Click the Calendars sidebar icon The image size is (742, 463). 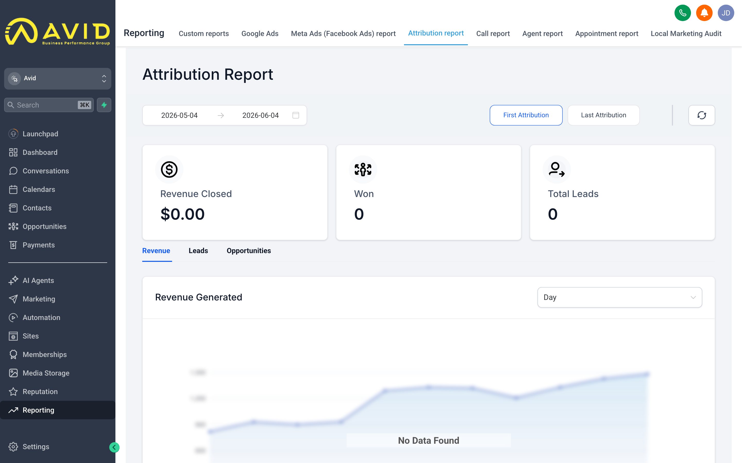pyautogui.click(x=13, y=189)
